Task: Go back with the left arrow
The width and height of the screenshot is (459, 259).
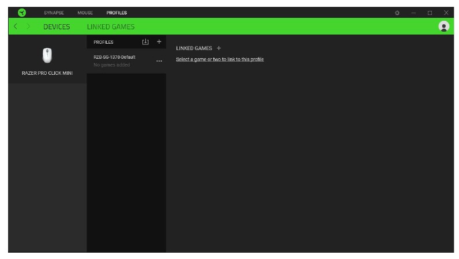Action: click(x=16, y=26)
